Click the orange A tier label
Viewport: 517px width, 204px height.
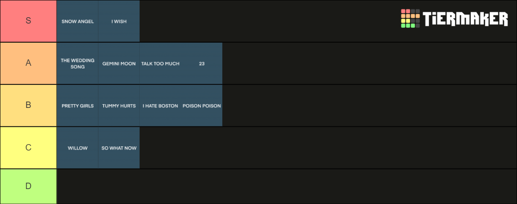click(x=29, y=63)
